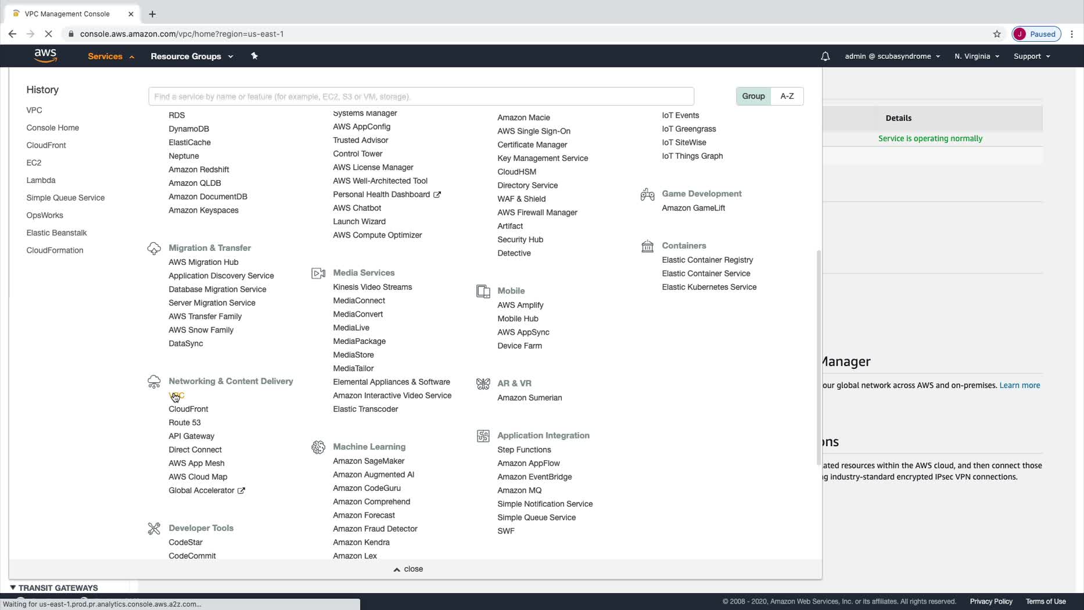The image size is (1084, 610).
Task: Select VPC from History
Action: 34,110
